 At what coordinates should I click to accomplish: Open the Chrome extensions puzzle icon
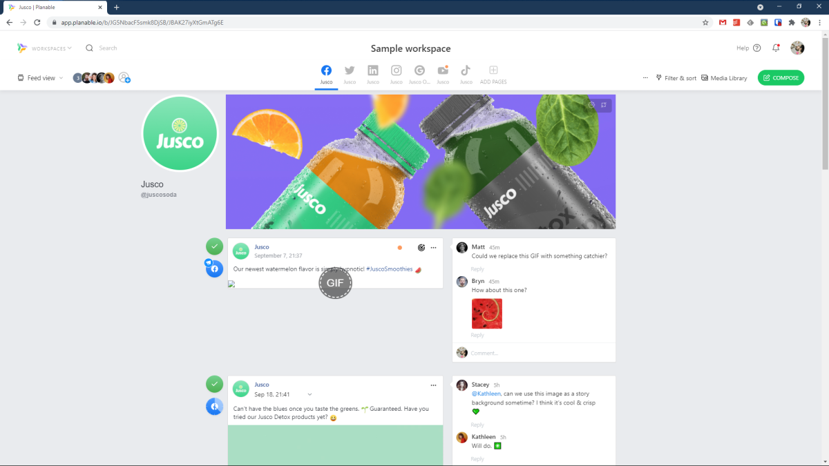792,22
